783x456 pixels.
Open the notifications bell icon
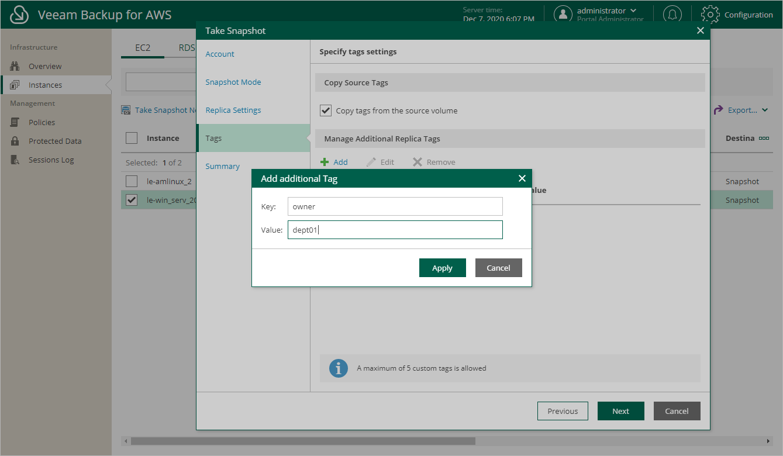pyautogui.click(x=672, y=15)
